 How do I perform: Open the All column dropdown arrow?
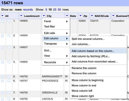coord(2,16)
